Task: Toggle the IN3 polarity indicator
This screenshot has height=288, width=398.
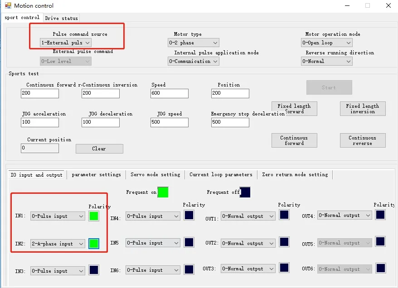Action: (94, 270)
